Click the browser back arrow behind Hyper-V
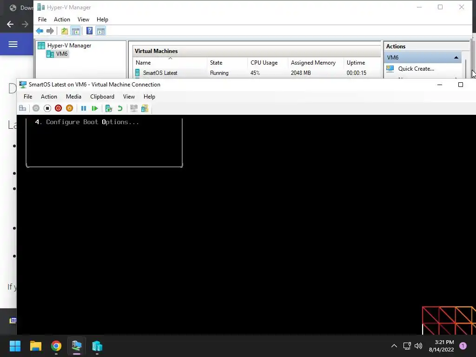Viewport: 476px width, 357px height. click(10, 24)
